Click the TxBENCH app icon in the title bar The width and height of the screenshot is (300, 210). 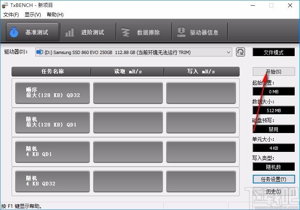coord(5,5)
